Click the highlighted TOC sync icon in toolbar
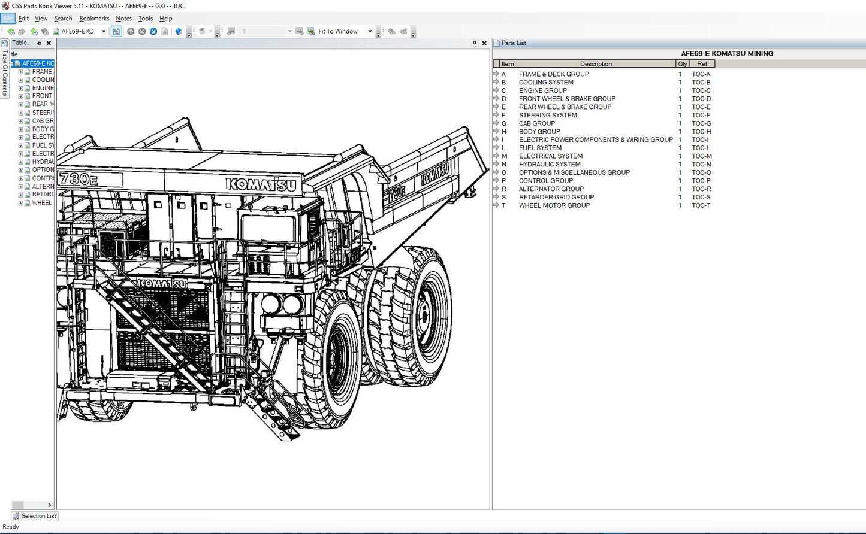 click(x=116, y=31)
